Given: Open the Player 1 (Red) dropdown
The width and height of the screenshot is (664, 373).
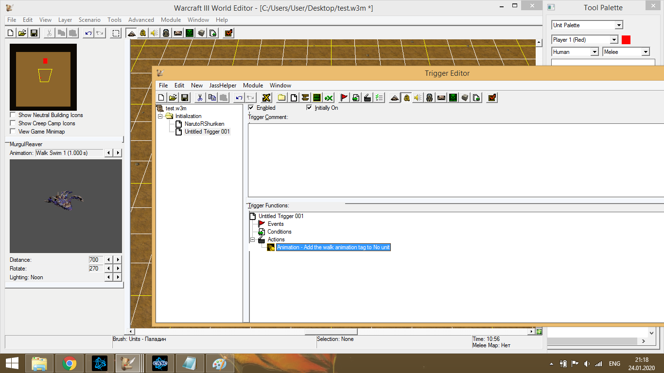Looking at the screenshot, I should 585,40.
